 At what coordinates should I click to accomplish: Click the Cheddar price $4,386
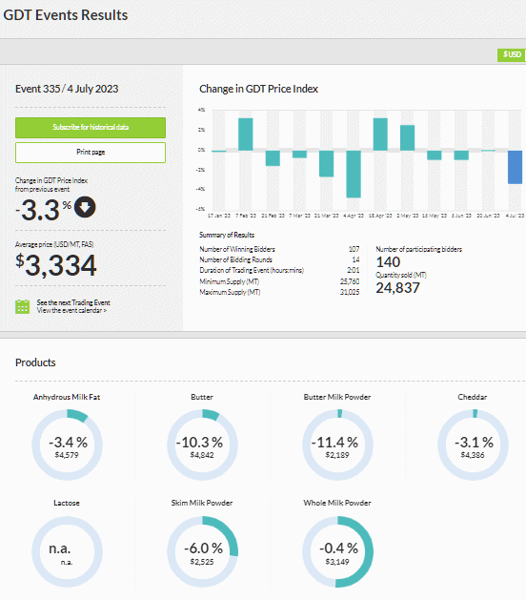[x=473, y=455]
